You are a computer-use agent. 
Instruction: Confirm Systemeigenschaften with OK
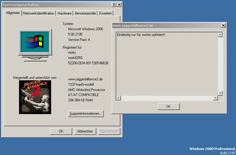tap(61, 131)
